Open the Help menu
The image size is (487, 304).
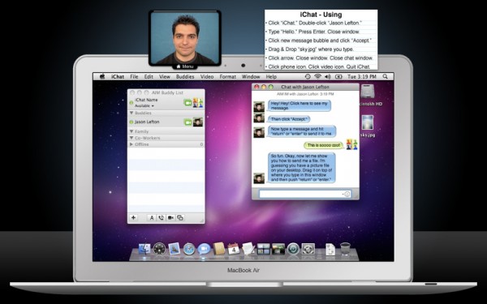coord(271,77)
